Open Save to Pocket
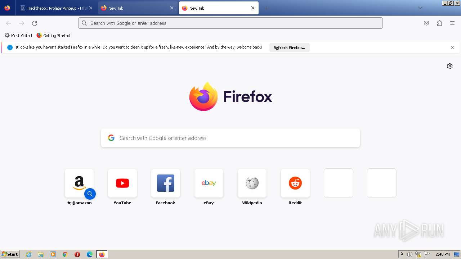461x259 pixels. pos(426,23)
